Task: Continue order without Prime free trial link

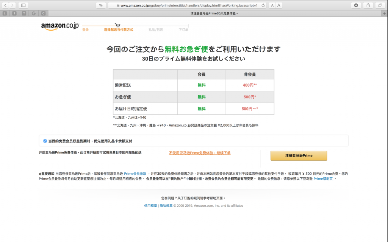Action: [200, 153]
